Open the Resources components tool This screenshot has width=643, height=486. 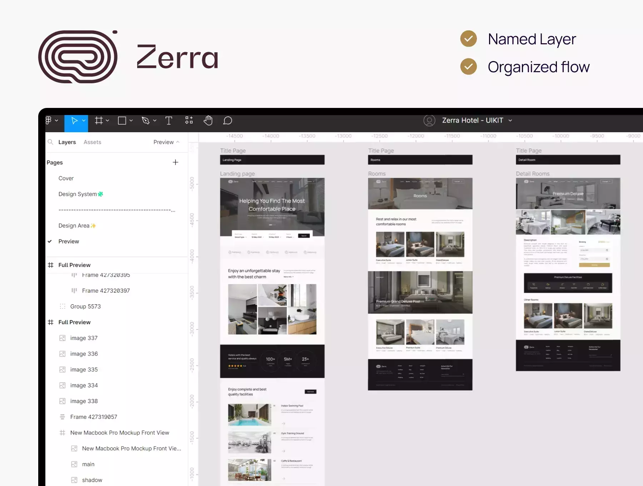pos(189,120)
